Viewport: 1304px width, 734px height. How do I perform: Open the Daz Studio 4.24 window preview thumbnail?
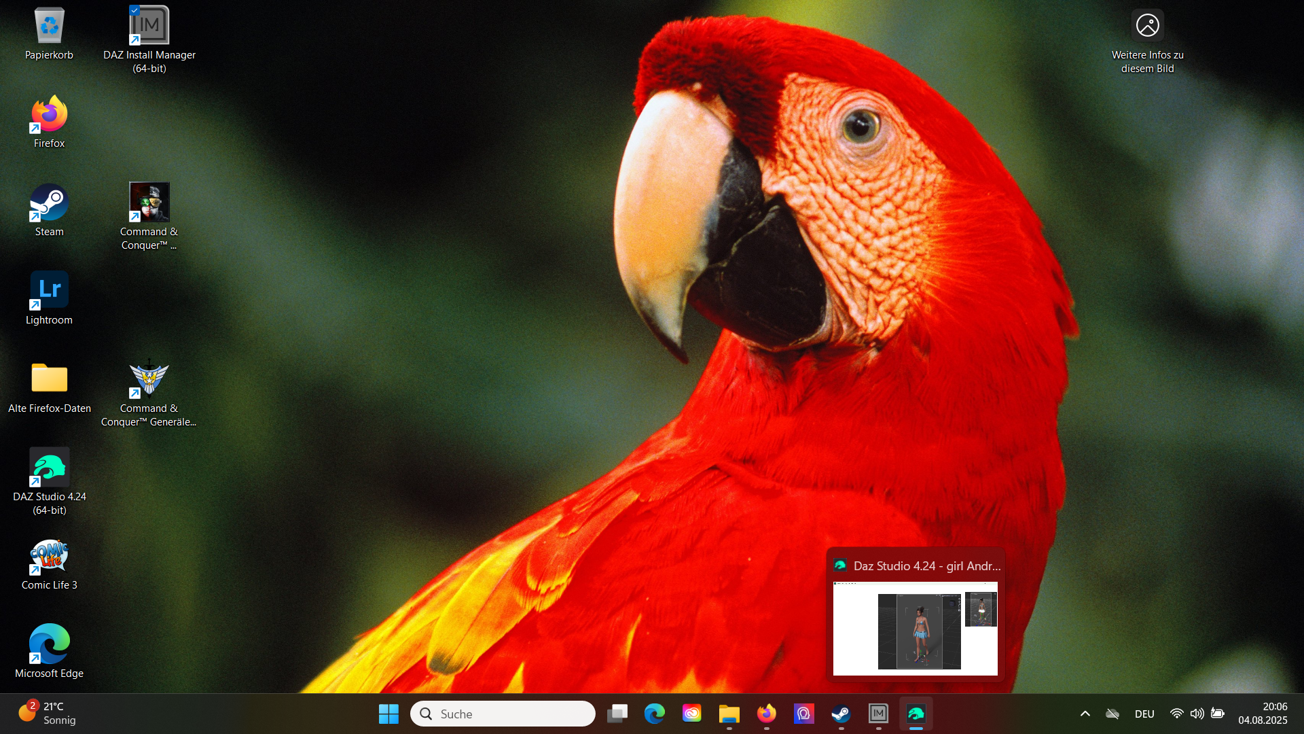coord(916,629)
